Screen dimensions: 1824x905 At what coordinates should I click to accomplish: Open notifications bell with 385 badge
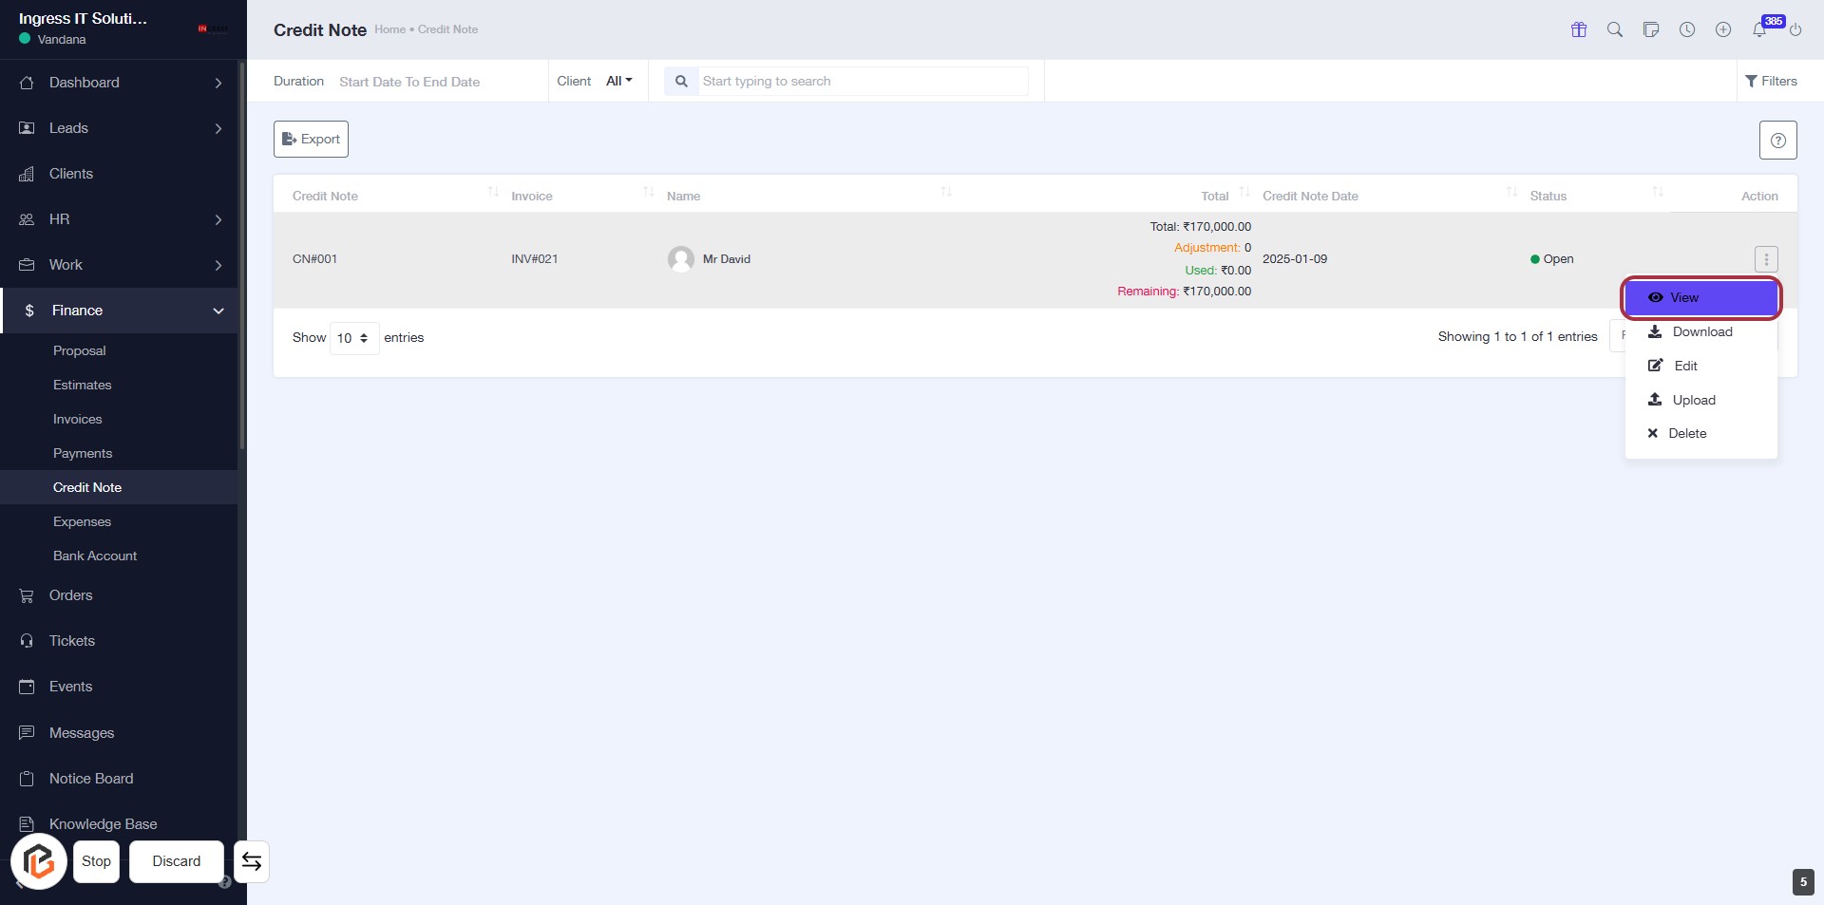coord(1759,29)
